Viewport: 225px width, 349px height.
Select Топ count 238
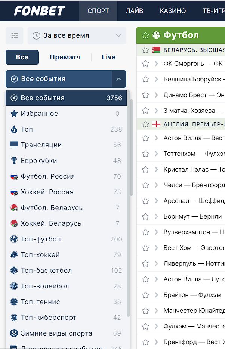point(116,129)
